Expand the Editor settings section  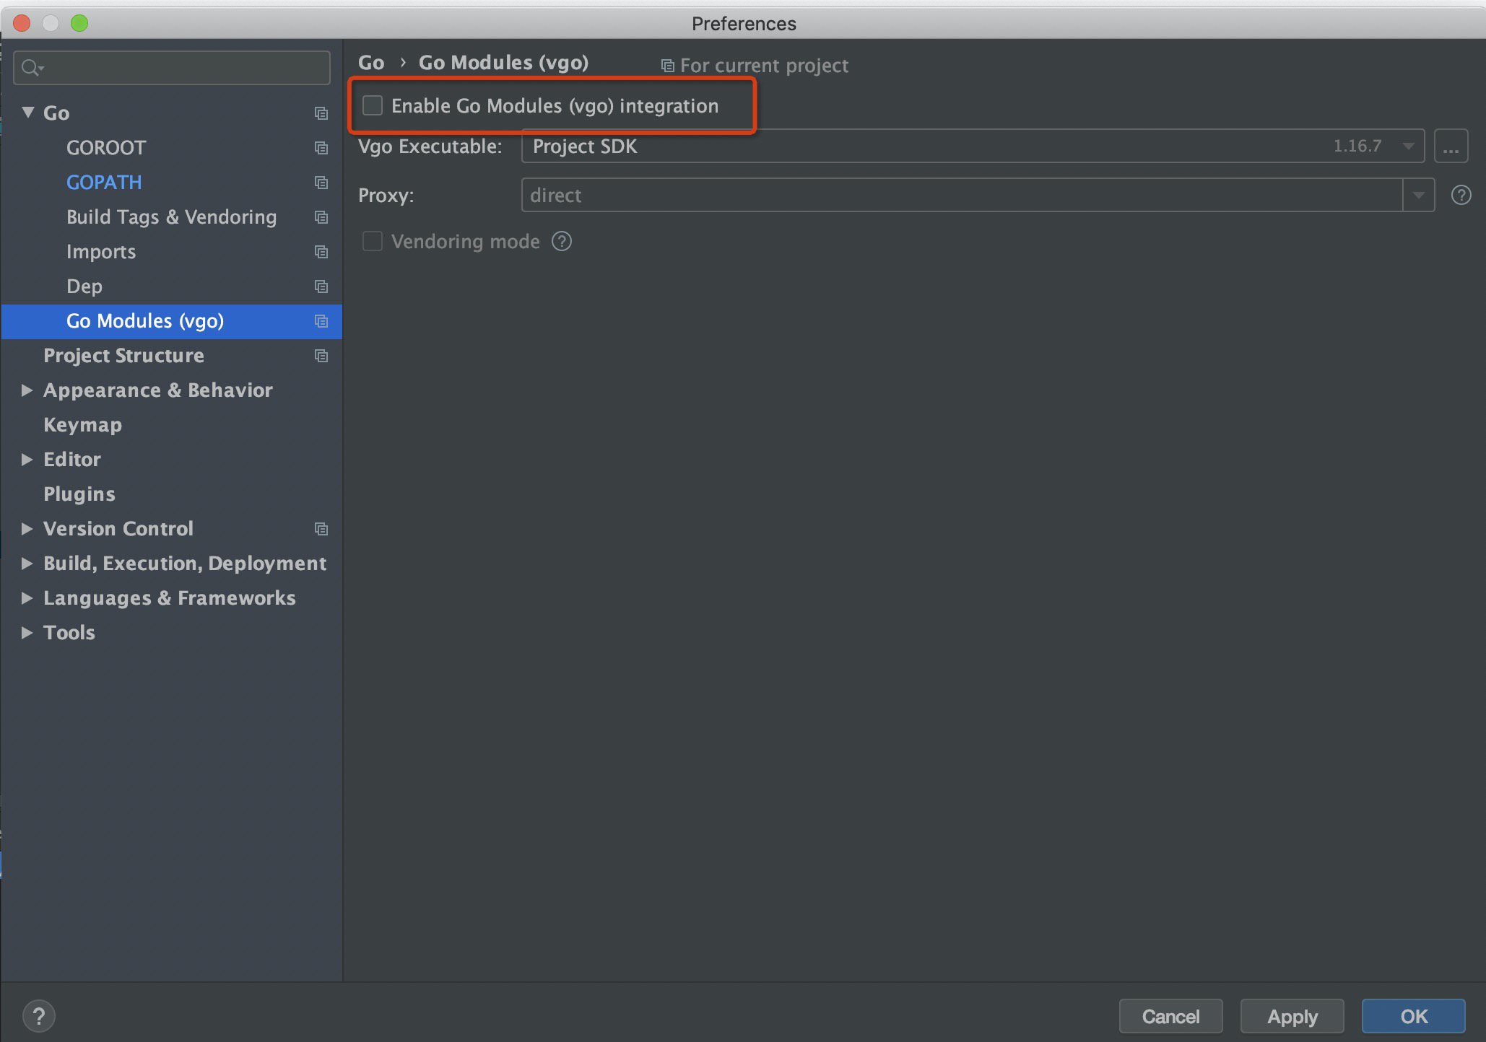27,460
